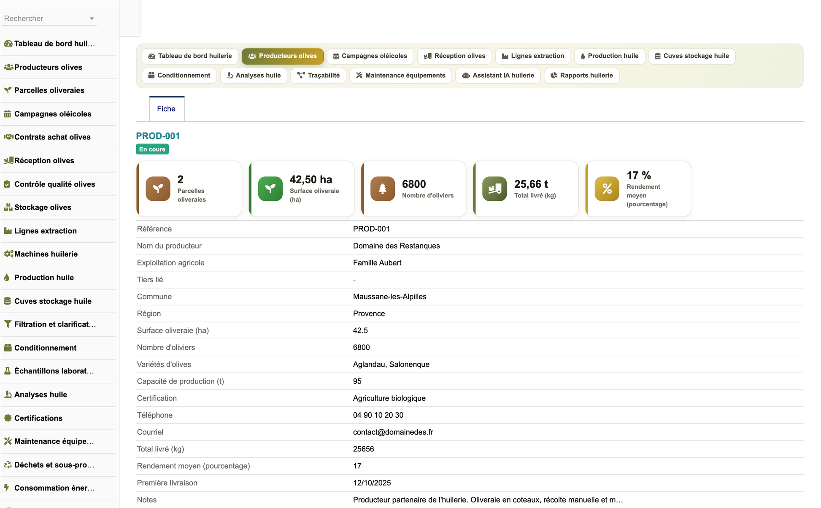Click the Machines huilerie gears icon
Screen dimensions: 821x508
(x=8, y=254)
